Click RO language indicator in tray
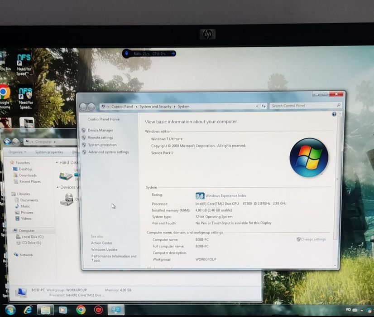The image size is (374, 317). click(x=348, y=310)
